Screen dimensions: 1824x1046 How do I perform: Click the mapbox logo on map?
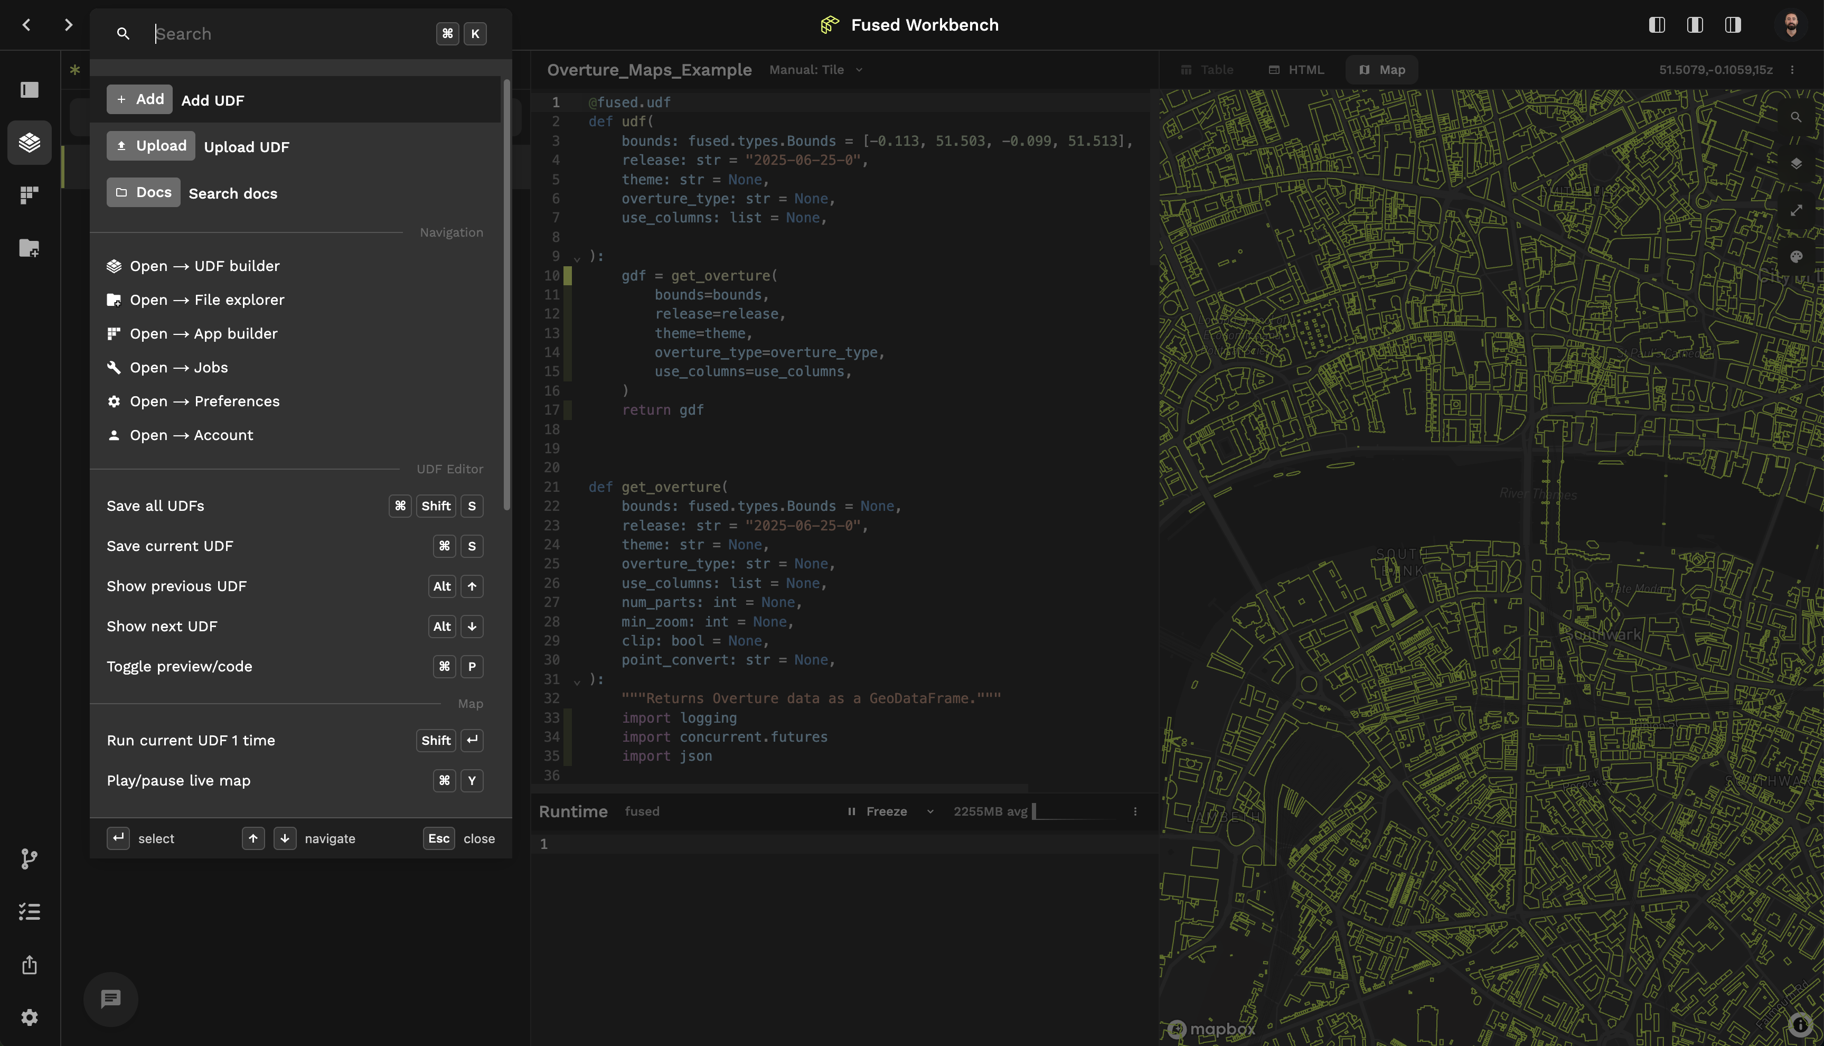[1211, 1029]
